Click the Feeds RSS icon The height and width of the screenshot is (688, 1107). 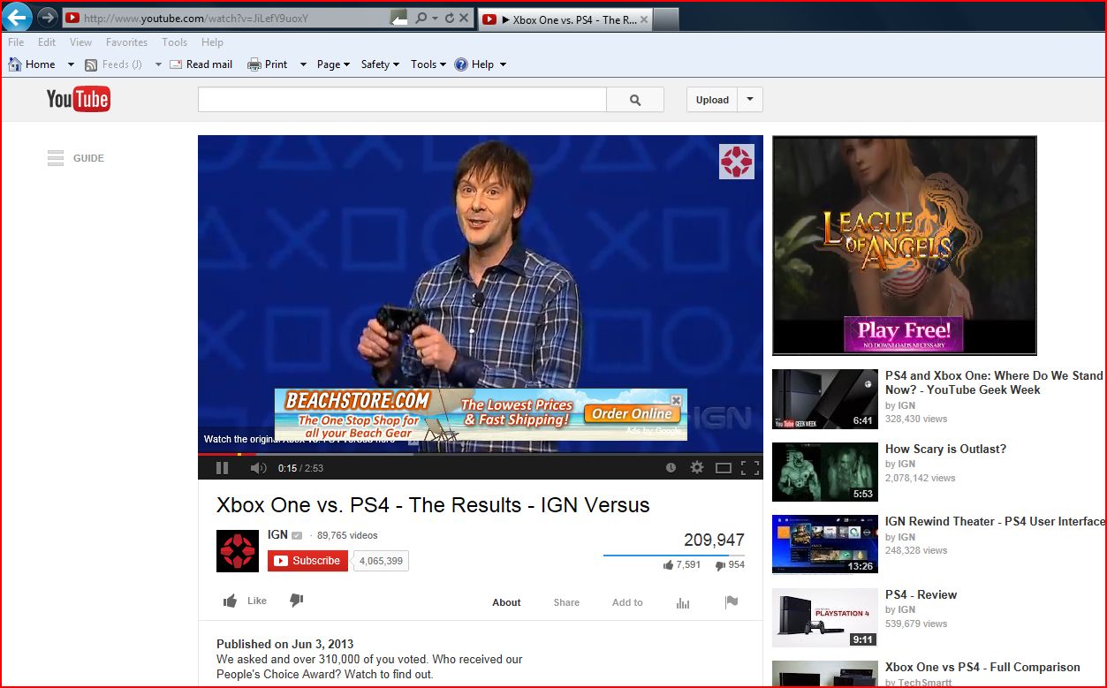coord(91,64)
